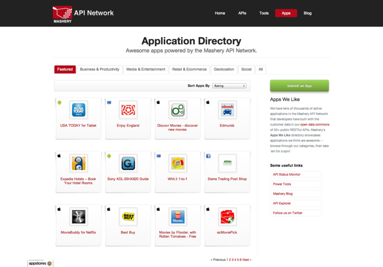Click Facebook platform icon on Sierra Trading card
The image size is (383, 267).
(208, 156)
